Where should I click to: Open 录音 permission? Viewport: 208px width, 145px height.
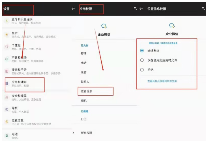click(84, 72)
